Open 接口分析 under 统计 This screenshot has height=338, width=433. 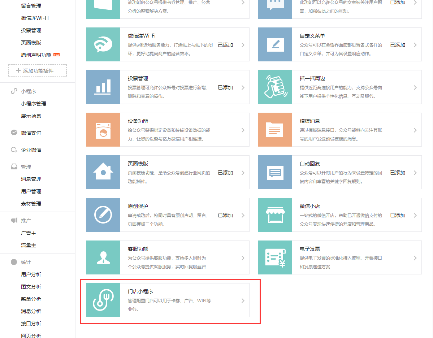tap(31, 323)
